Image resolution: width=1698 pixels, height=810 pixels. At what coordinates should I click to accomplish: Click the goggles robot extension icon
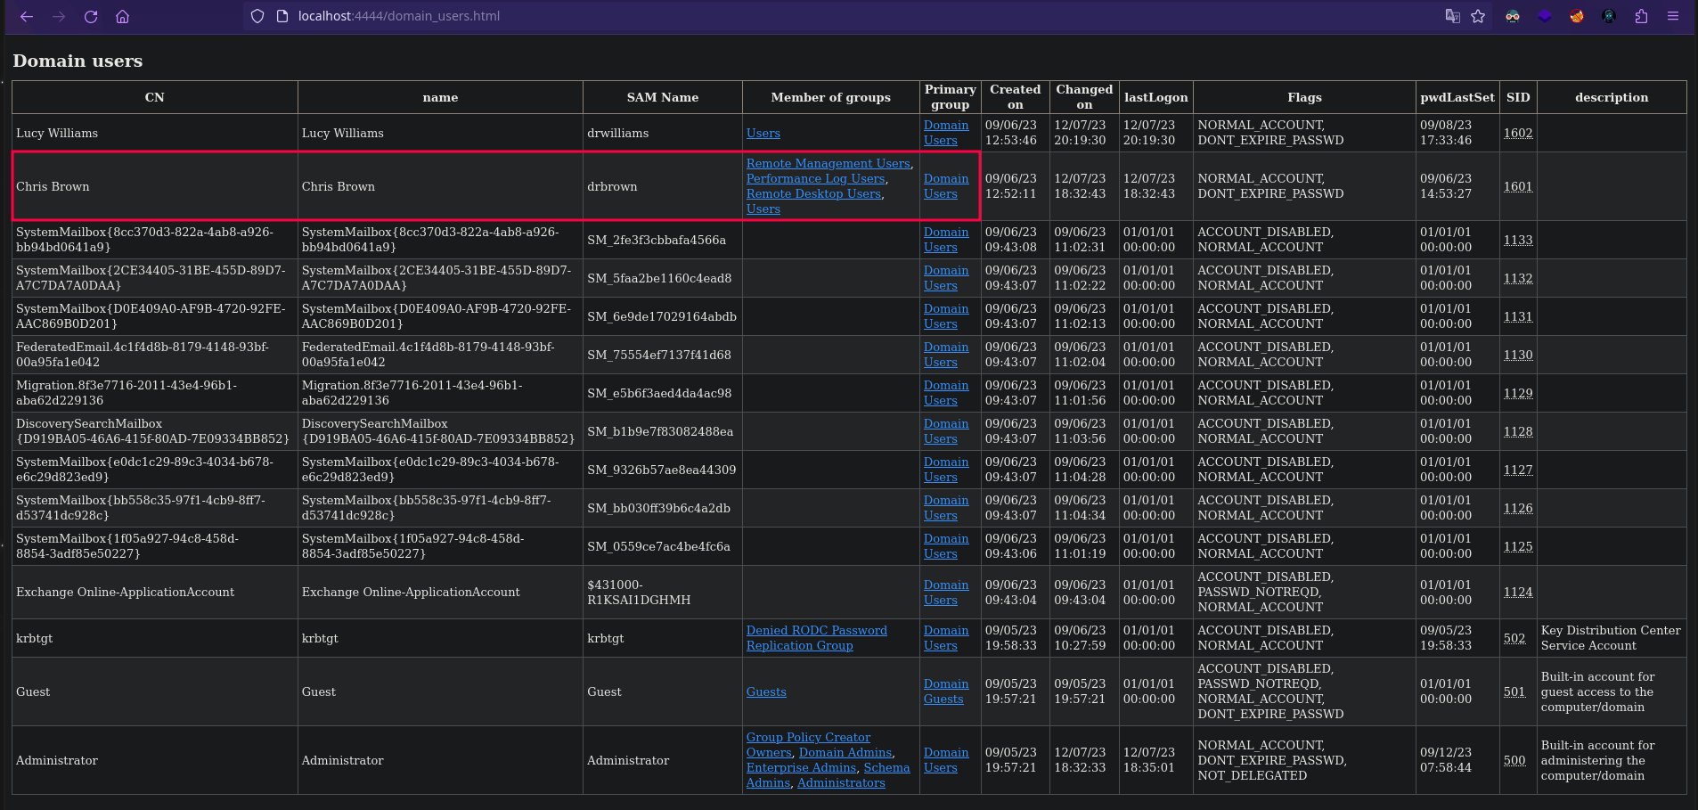pos(1513,16)
